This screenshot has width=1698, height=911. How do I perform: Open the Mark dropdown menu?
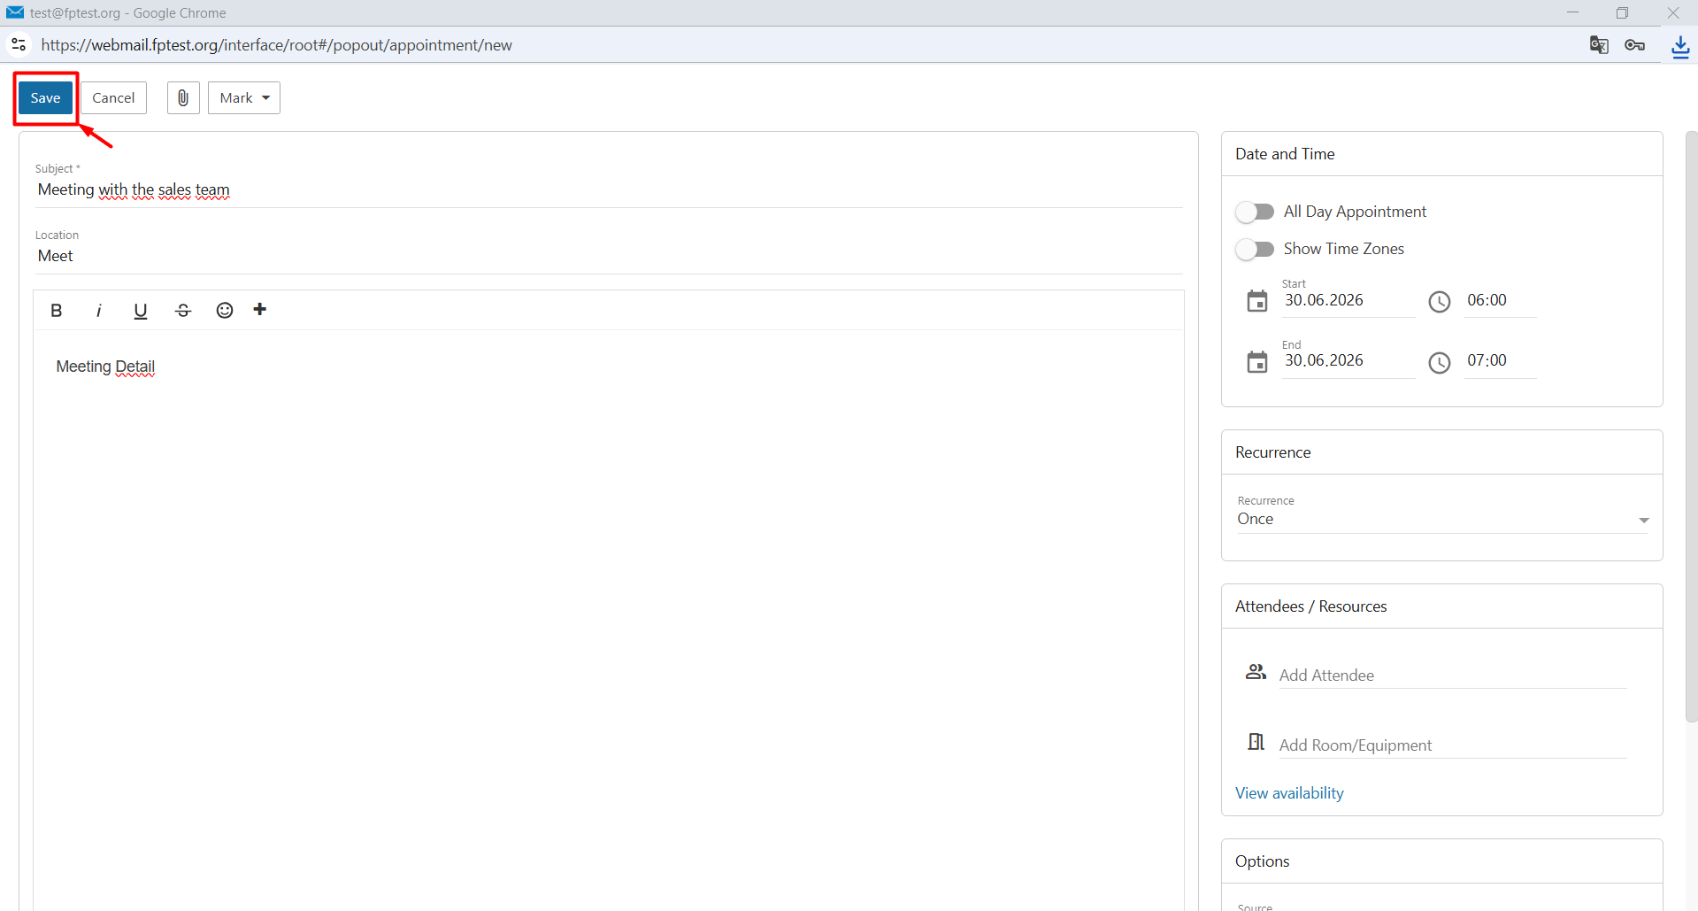coord(244,98)
